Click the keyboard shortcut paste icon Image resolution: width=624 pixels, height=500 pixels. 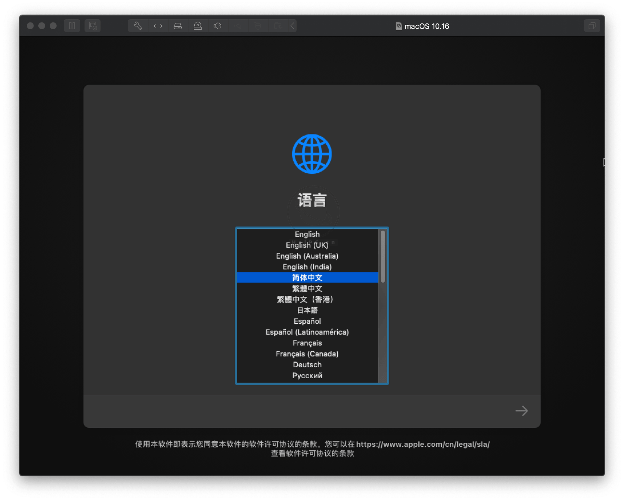pyautogui.click(x=279, y=26)
